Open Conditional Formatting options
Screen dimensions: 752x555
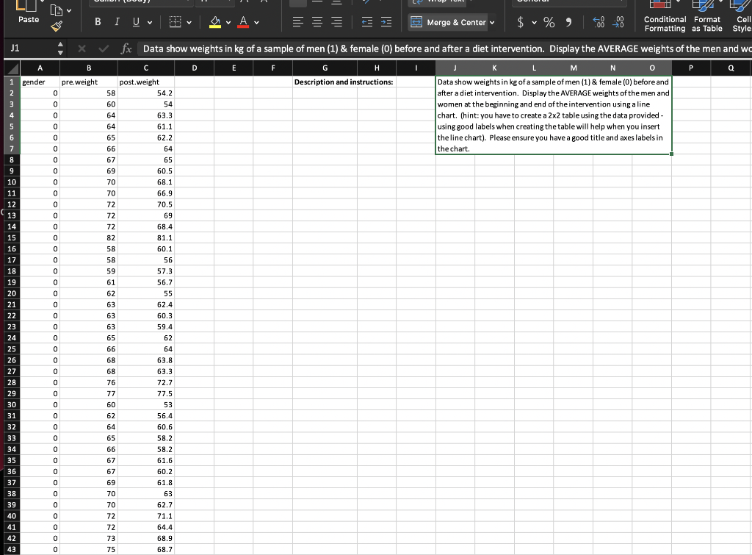(x=664, y=19)
